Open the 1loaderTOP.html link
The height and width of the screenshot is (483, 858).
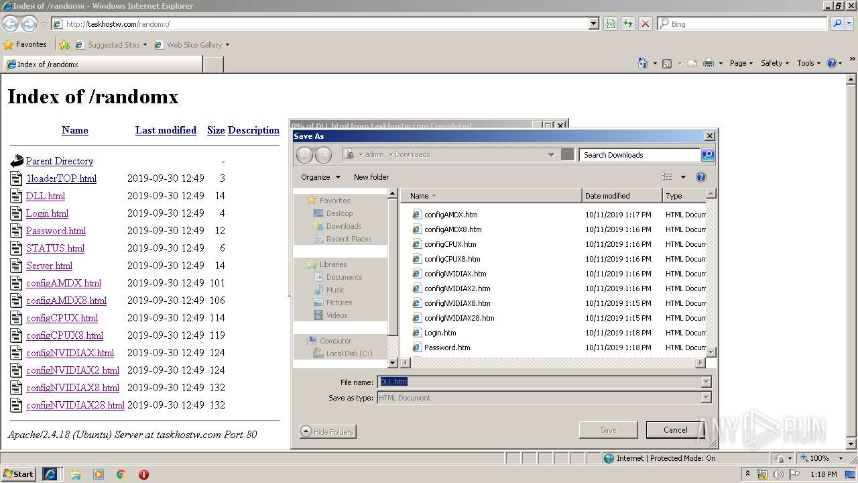61,178
